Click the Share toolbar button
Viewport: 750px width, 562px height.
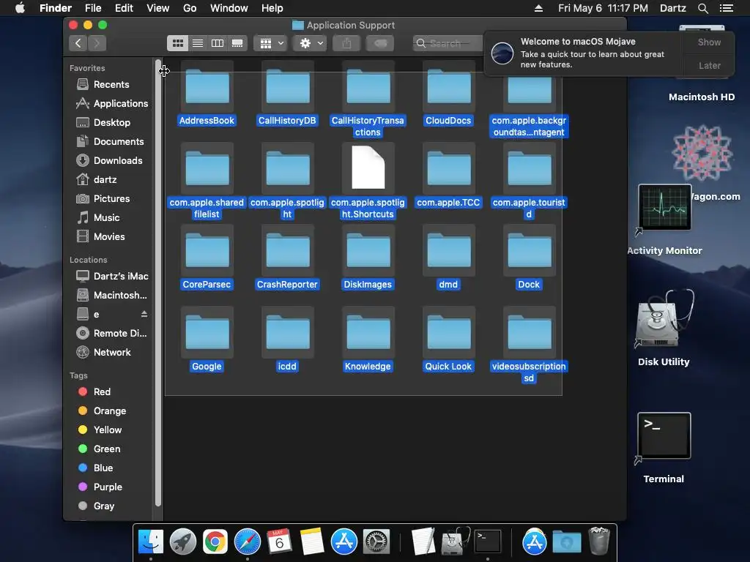tap(346, 43)
